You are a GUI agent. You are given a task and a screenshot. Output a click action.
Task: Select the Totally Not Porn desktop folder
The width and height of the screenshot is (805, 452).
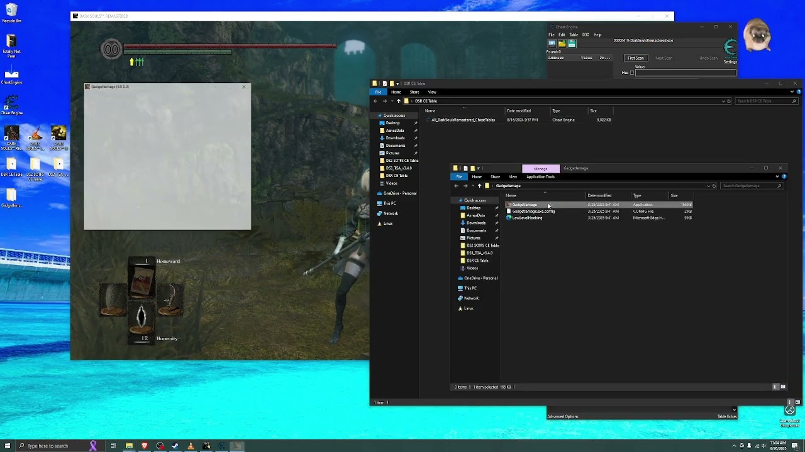tap(11, 46)
